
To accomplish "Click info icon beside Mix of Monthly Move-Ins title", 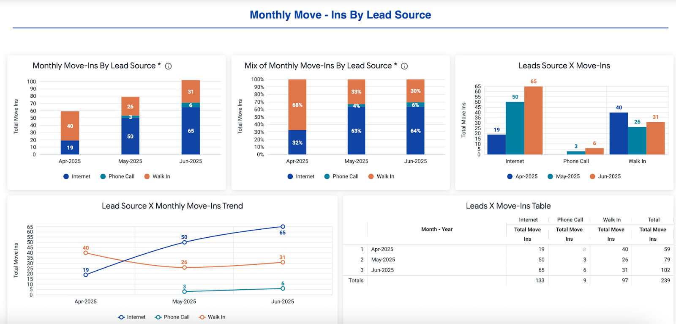I will pos(404,66).
